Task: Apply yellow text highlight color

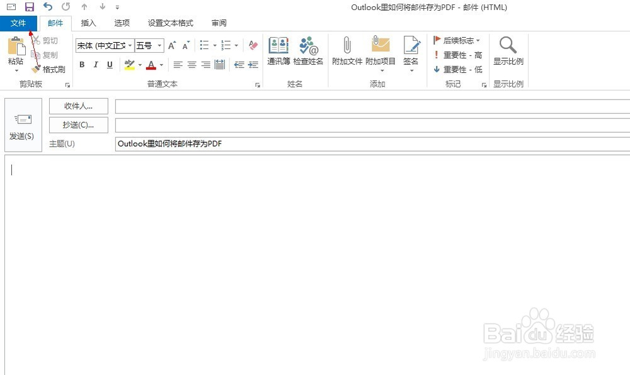Action: [129, 65]
